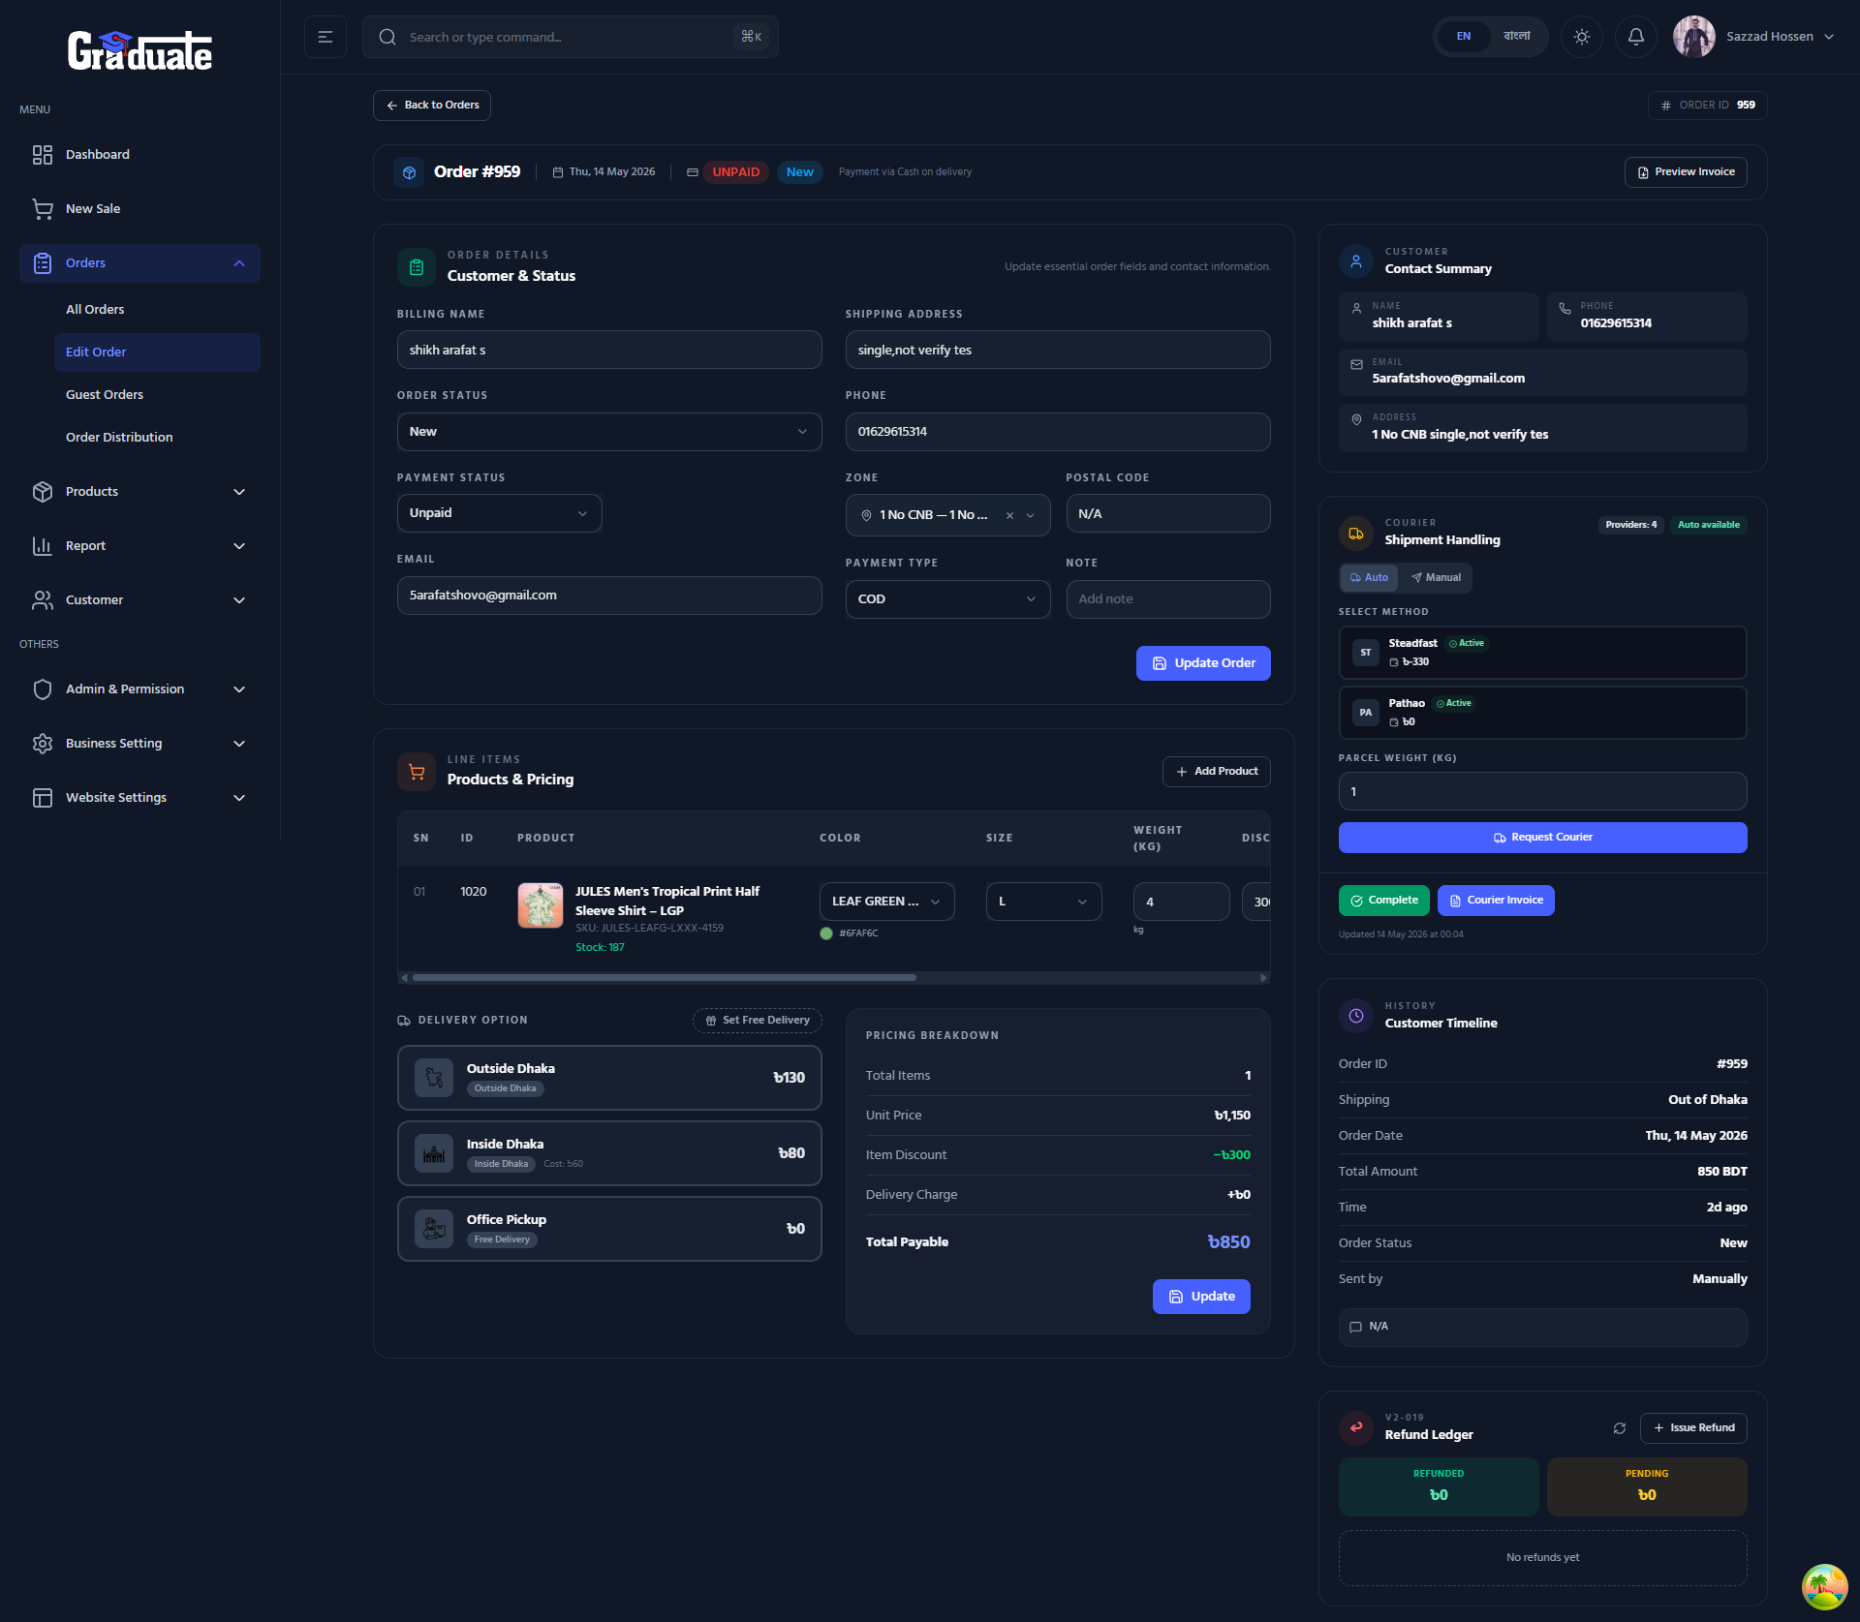This screenshot has height=1622, width=1860.
Task: Click the Dashboard grid icon in sidebar
Action: (42, 155)
